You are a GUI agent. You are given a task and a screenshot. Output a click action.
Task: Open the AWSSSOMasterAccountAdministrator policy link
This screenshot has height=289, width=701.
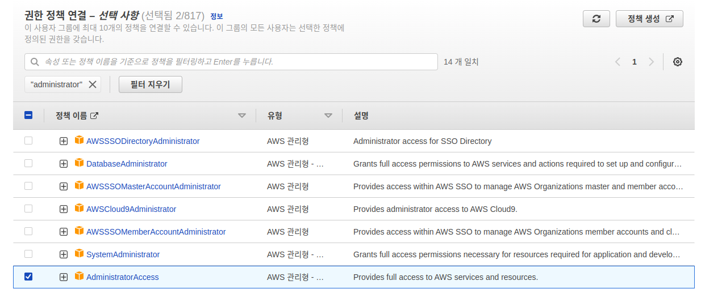[x=153, y=186]
